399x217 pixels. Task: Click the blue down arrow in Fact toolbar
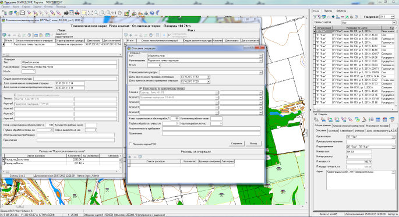[x=164, y=35]
